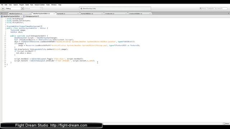This screenshot has height=129, width=230.
Task: Click 'if (script.testBool) {' line
Action: [x=25, y=51]
